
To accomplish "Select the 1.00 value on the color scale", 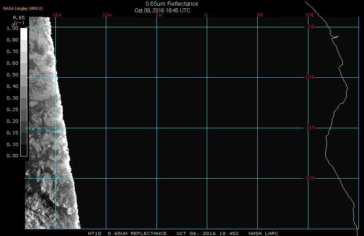I will point(12,28).
